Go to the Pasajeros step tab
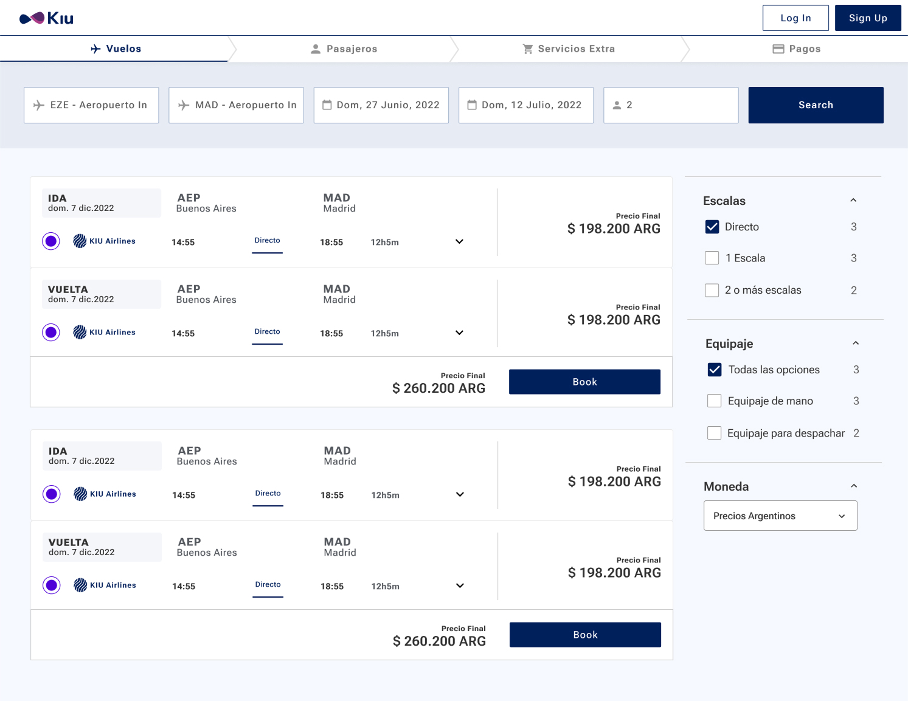Screen dimensions: 908x701 pos(344,49)
